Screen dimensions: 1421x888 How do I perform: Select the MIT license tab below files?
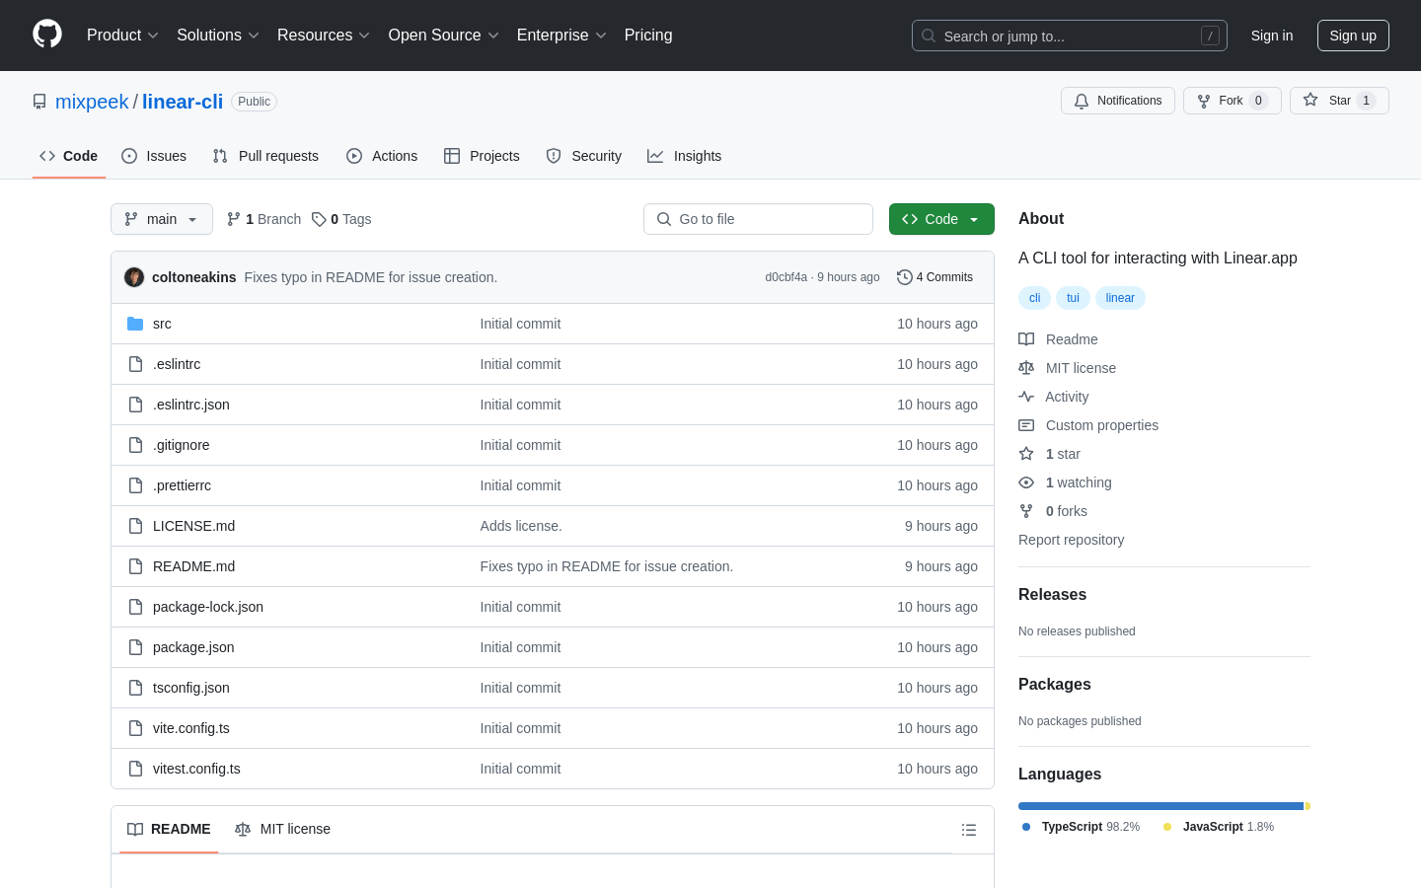(282, 829)
